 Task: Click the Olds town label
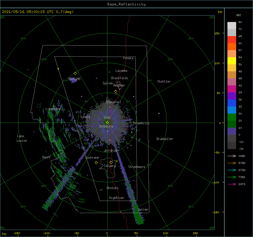pos(107,118)
